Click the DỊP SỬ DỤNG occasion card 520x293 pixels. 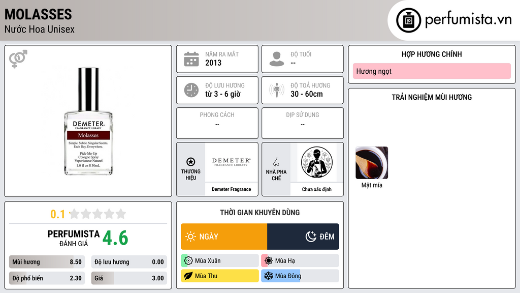coord(303,123)
